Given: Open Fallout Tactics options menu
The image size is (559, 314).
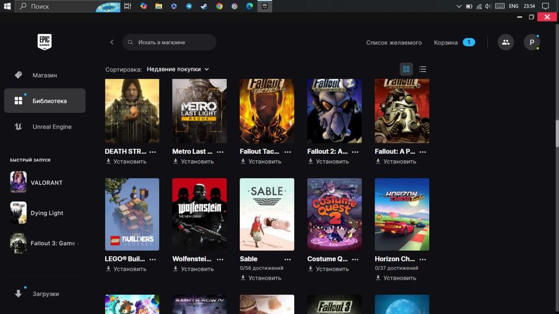Looking at the screenshot, I should point(288,152).
